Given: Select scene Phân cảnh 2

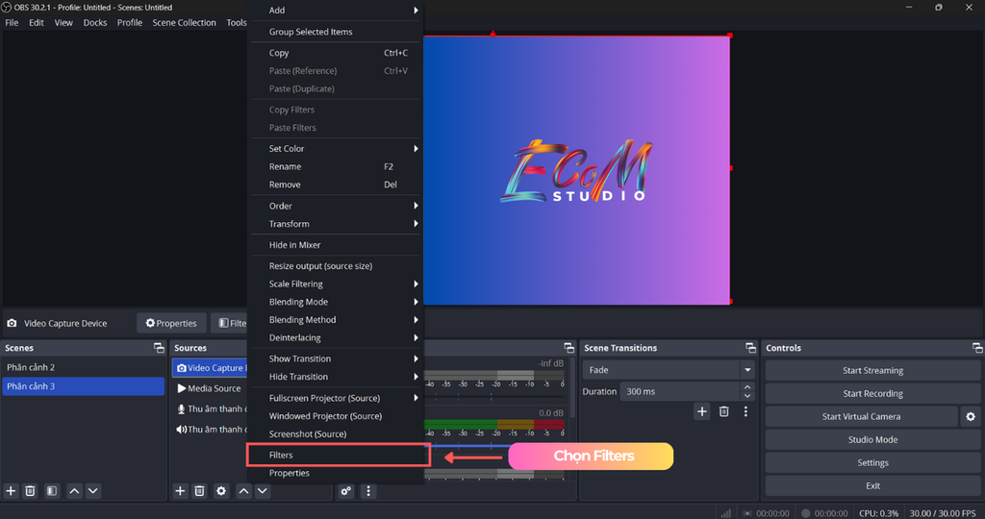Looking at the screenshot, I should (84, 367).
